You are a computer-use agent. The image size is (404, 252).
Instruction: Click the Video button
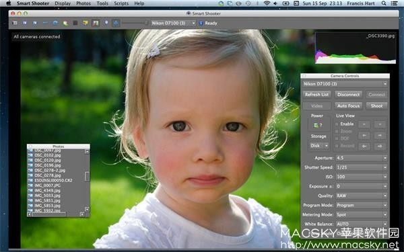tap(316, 106)
